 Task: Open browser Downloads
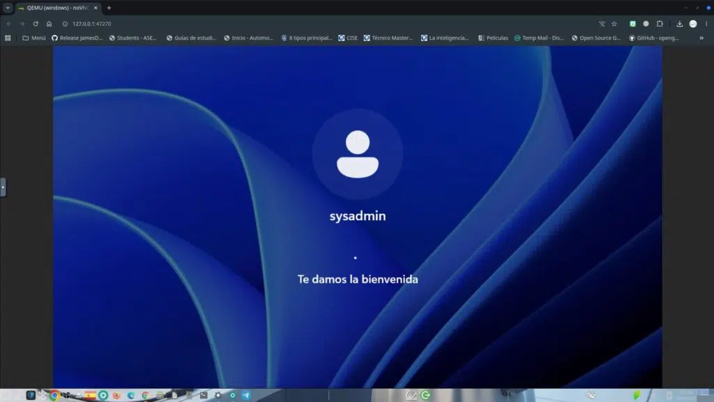coord(679,24)
